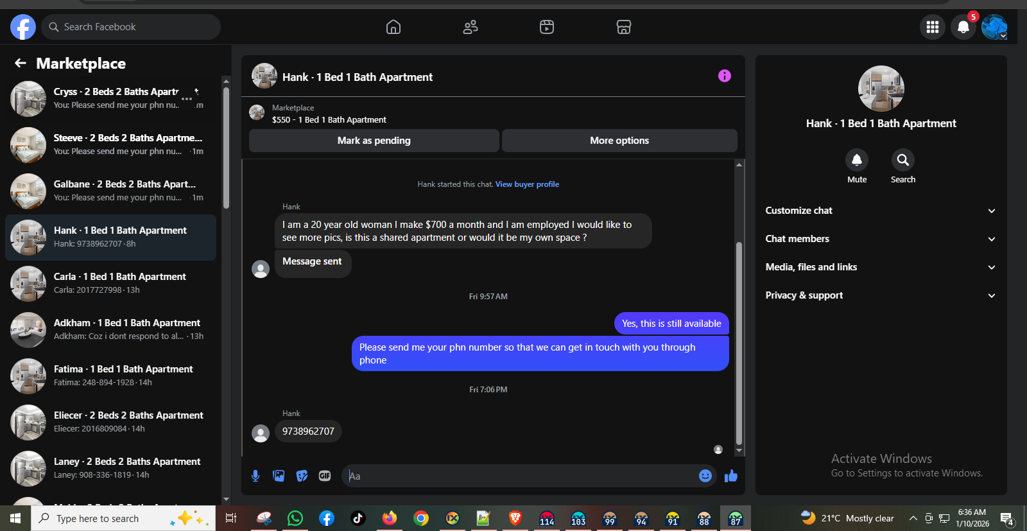Go back using Marketplace arrow
1027x531 pixels.
pyautogui.click(x=21, y=63)
